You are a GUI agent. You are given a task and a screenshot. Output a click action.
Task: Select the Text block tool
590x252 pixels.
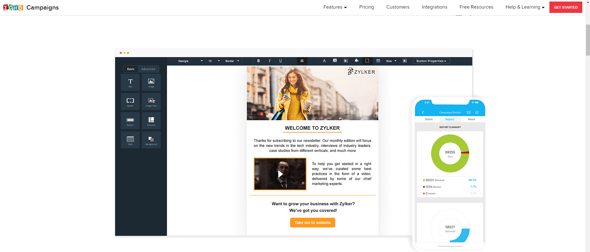130,82
